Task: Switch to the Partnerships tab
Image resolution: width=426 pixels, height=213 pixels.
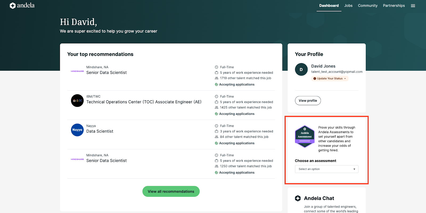Action: (x=394, y=6)
